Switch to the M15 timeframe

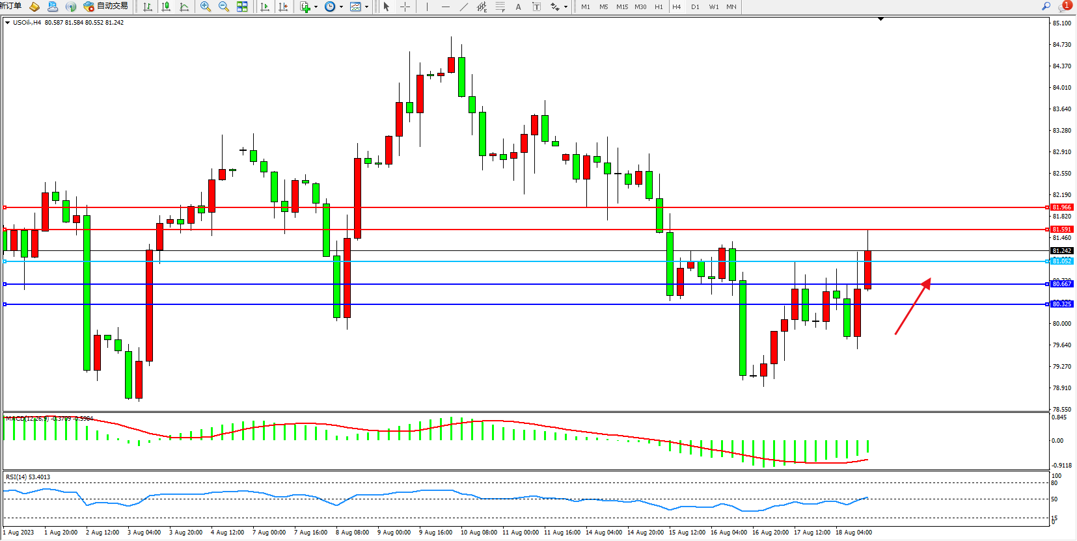[x=622, y=7]
